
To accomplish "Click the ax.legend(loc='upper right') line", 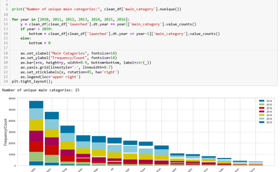I will (x=50, y=77).
